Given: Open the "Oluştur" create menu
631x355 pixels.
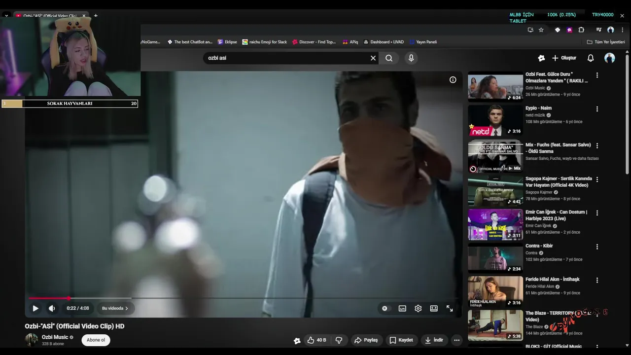Looking at the screenshot, I should point(564,58).
